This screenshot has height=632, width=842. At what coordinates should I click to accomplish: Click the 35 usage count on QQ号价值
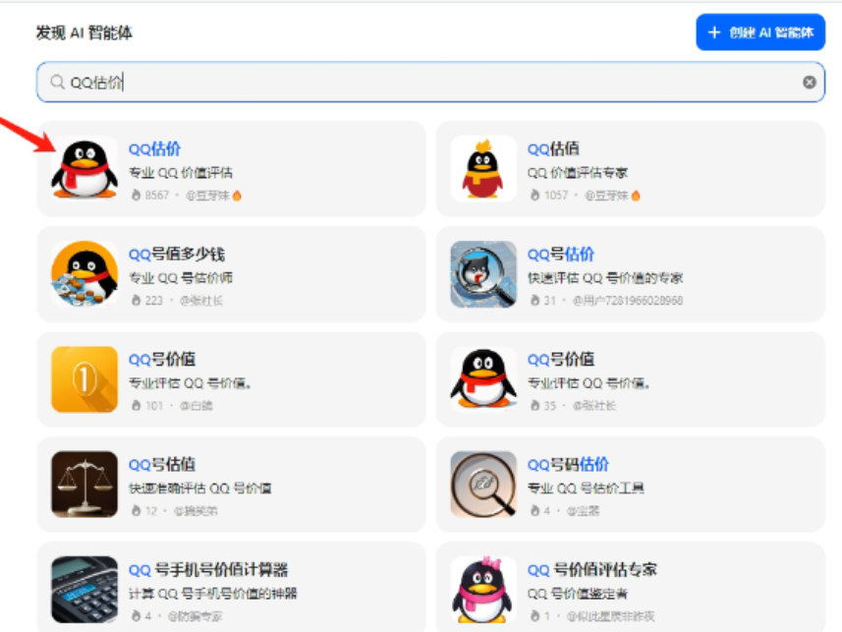550,406
